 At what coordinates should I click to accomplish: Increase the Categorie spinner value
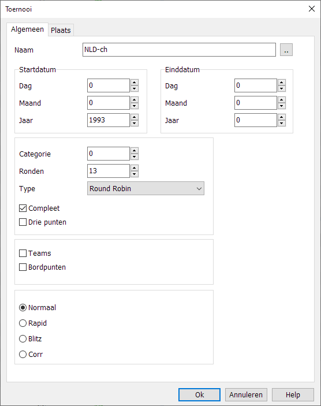134,150
